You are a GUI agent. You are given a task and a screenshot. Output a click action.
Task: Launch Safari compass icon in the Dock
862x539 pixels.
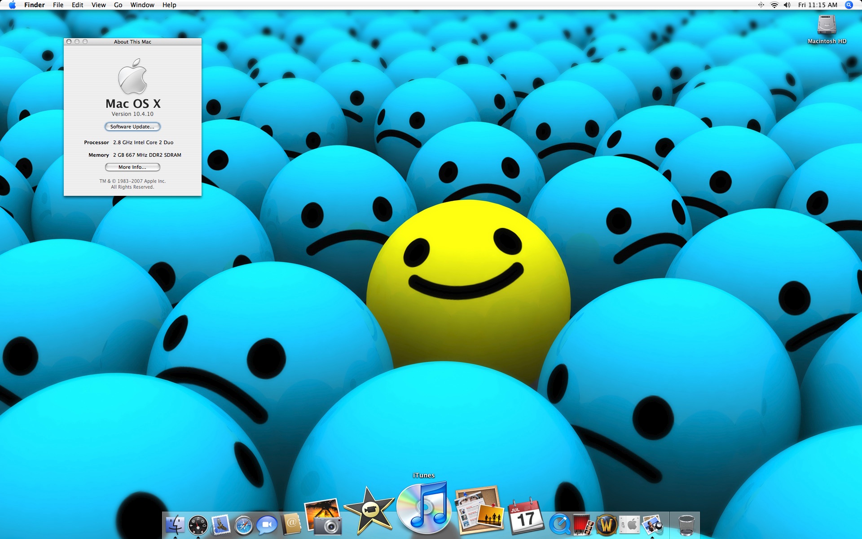click(244, 525)
